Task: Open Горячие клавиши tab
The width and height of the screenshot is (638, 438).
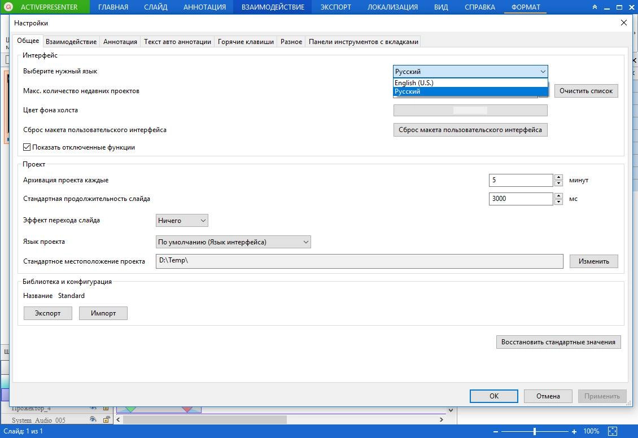Action: (246, 41)
